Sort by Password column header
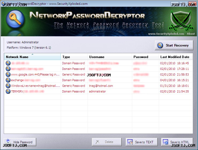198x150 pixels. pyautogui.click(x=145, y=57)
